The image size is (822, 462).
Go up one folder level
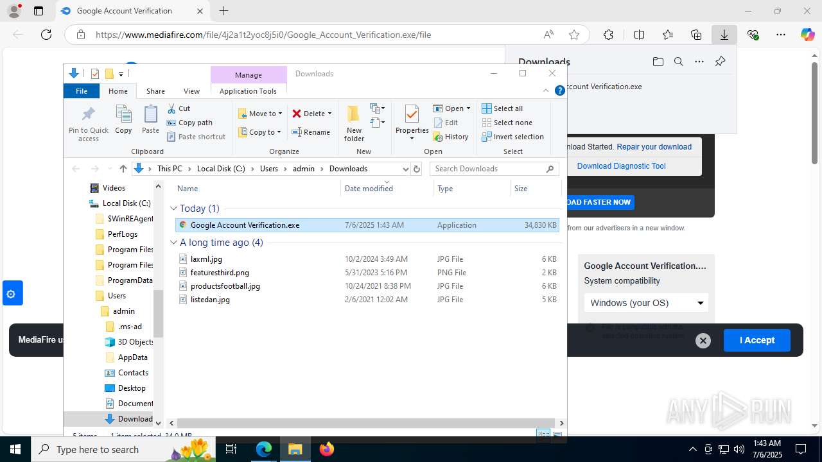[123, 169]
